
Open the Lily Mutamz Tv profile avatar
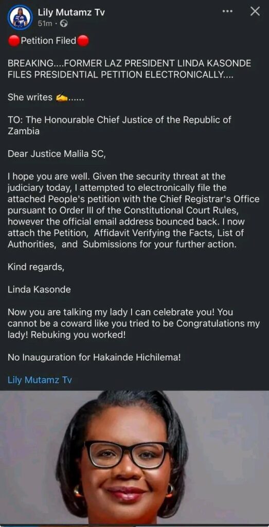point(20,17)
